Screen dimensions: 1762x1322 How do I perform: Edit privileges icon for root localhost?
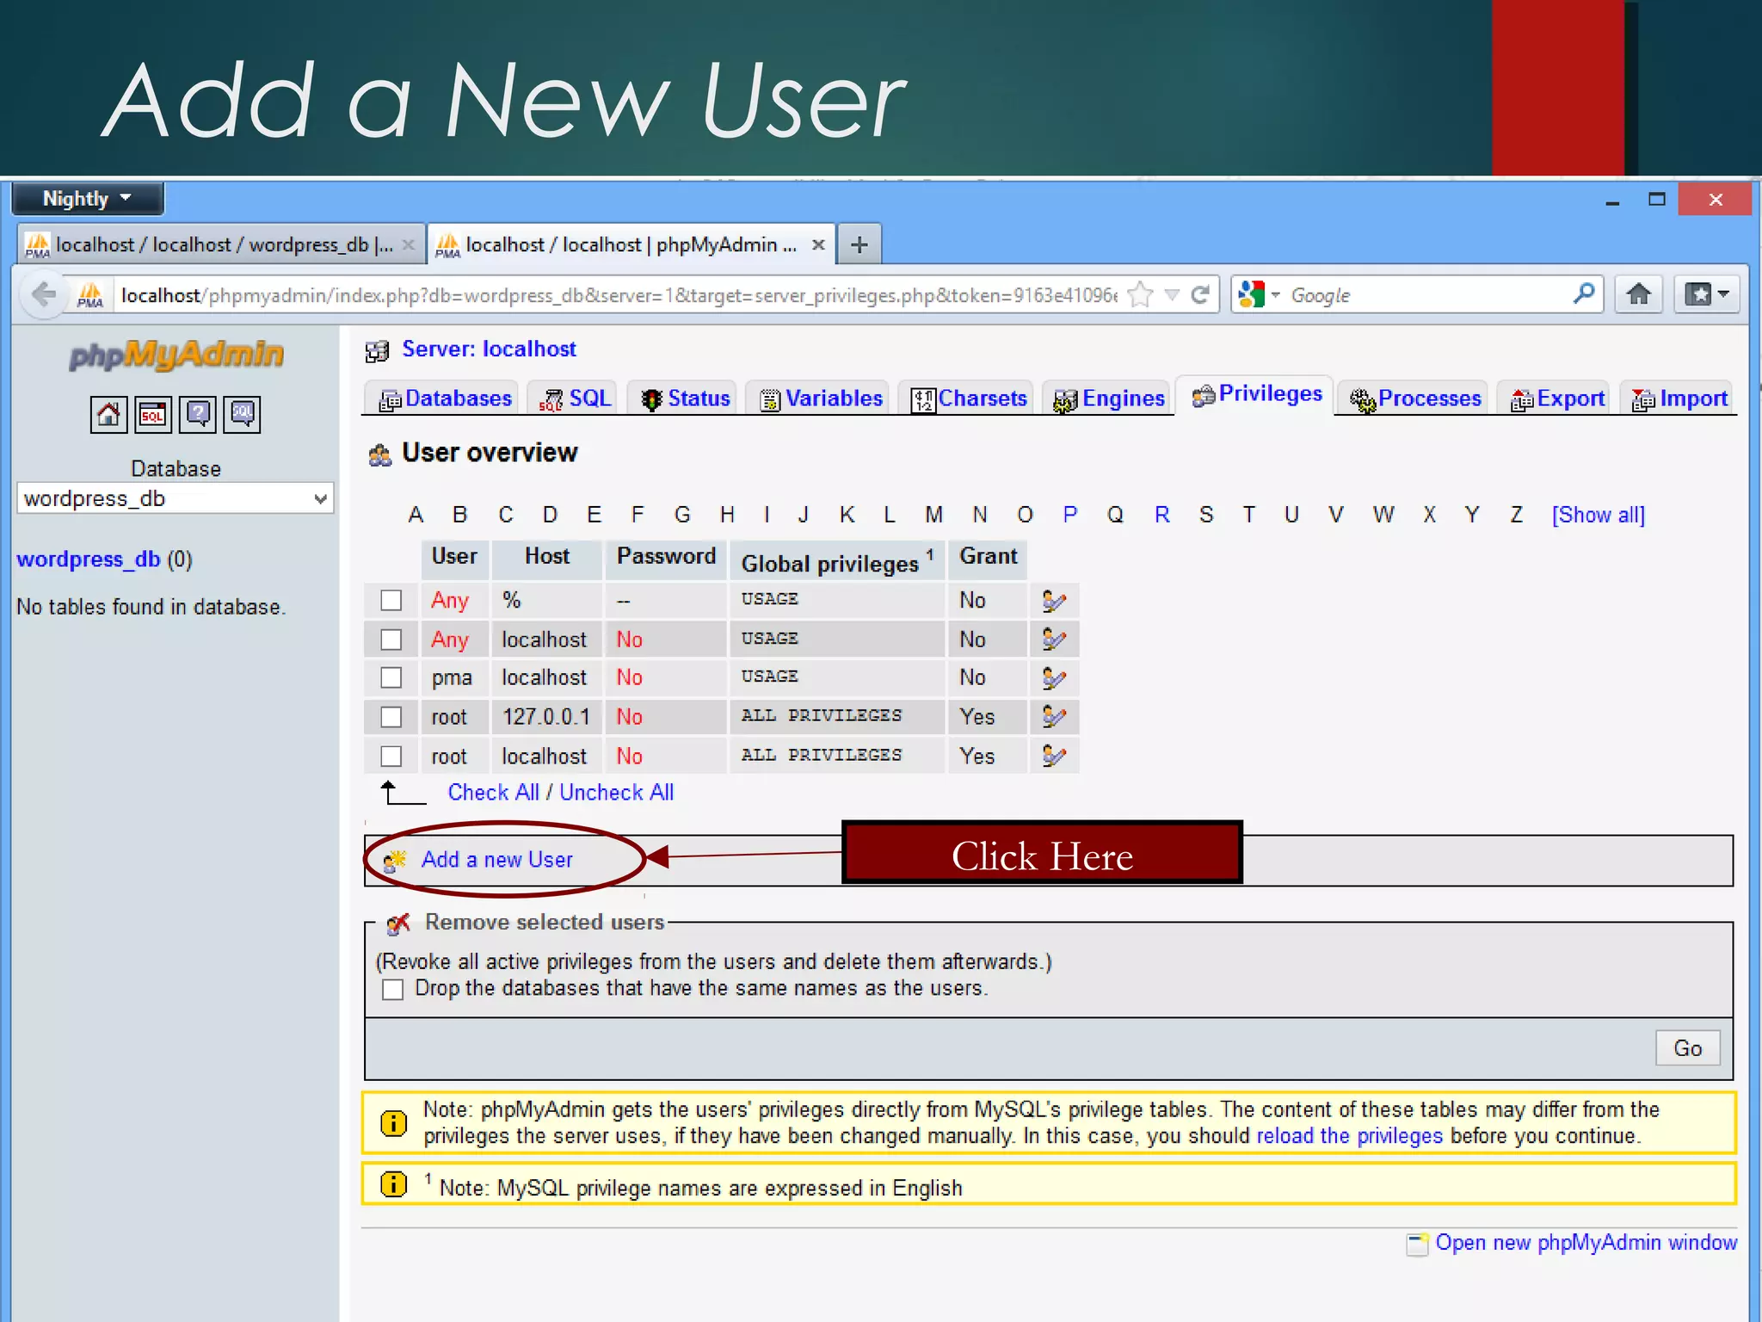[x=1054, y=757]
